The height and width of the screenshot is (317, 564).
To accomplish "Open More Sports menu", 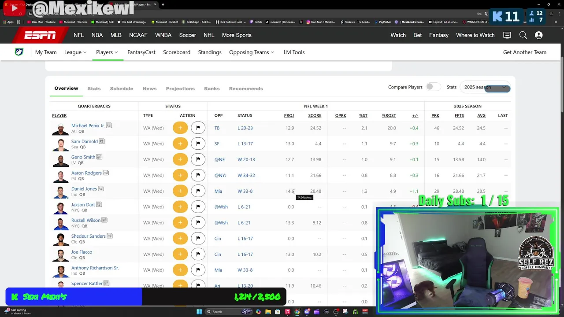I will pos(237,35).
